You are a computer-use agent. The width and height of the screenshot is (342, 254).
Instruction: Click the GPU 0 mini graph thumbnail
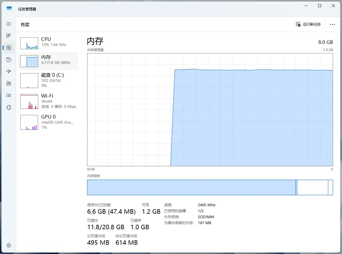click(x=29, y=122)
